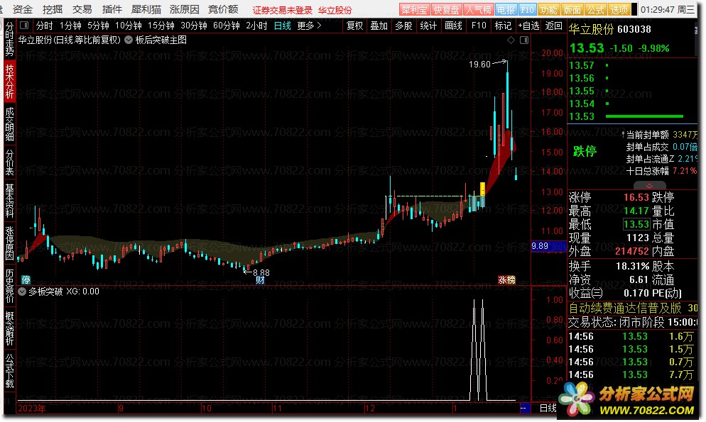Switch to the 15分钟 period tab
The width and height of the screenshot is (706, 422).
(x=161, y=26)
